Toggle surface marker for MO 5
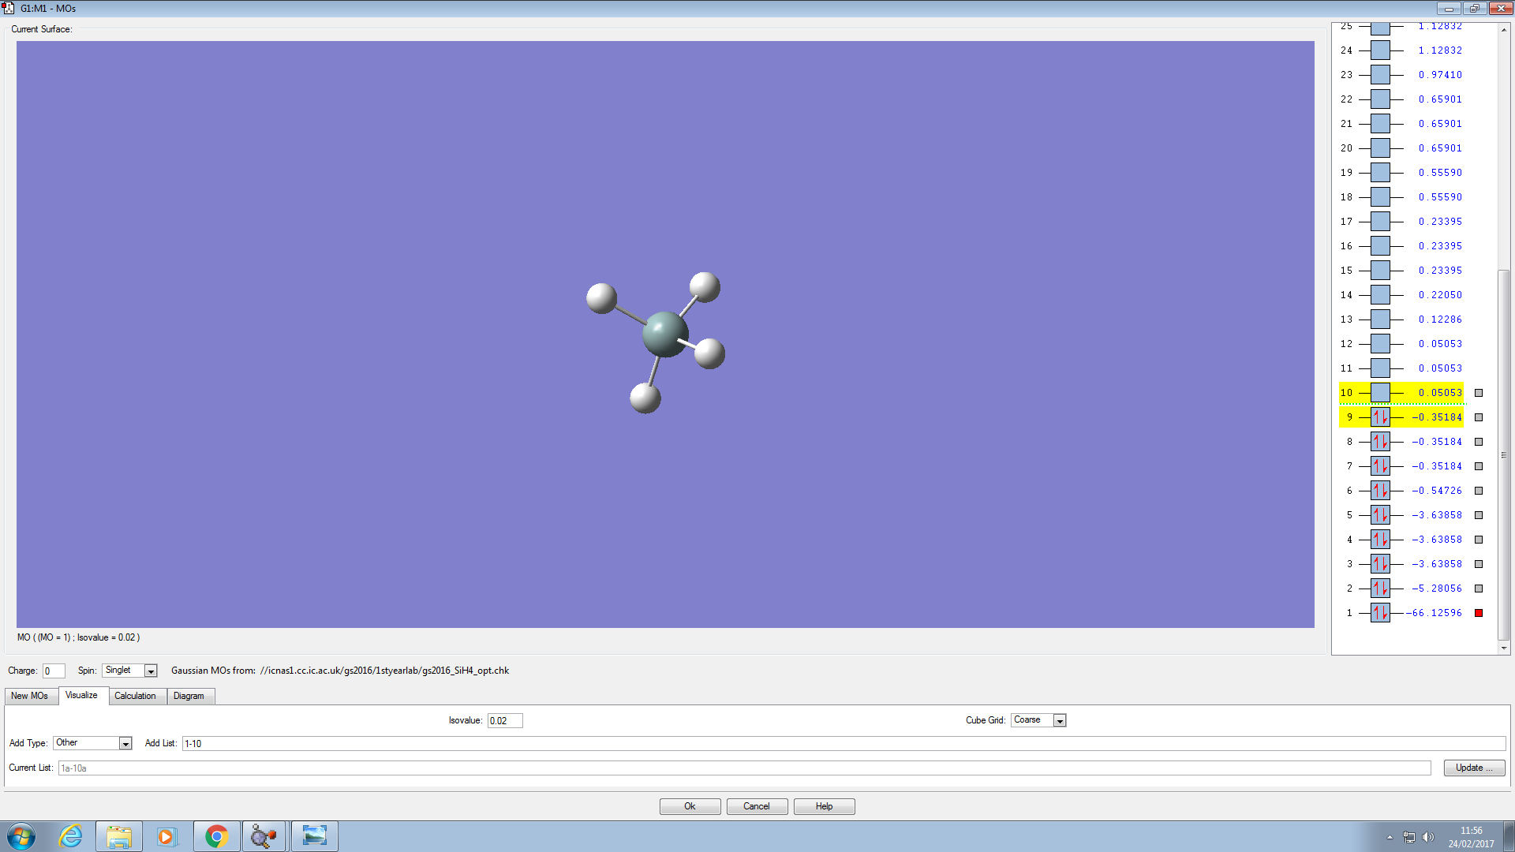This screenshot has width=1515, height=852. point(1479,515)
